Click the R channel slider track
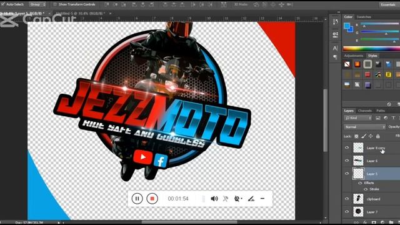 (x=380, y=24)
